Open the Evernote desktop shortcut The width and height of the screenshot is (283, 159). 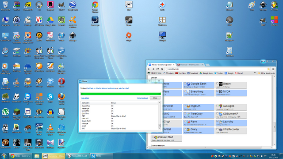(61, 21)
